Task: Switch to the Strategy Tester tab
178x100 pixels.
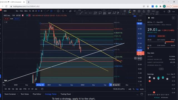Action: pos(51,94)
